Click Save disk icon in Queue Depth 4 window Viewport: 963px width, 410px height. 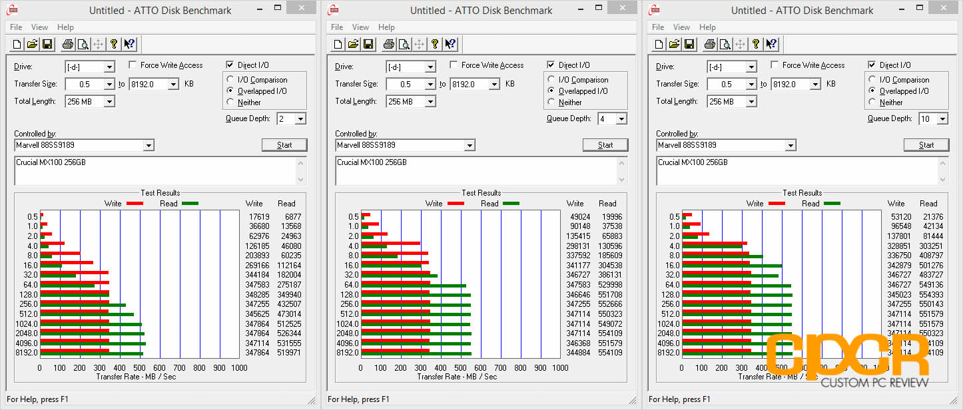tap(368, 45)
